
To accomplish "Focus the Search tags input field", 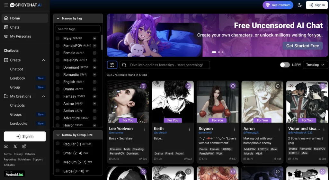I will pos(78,29).
